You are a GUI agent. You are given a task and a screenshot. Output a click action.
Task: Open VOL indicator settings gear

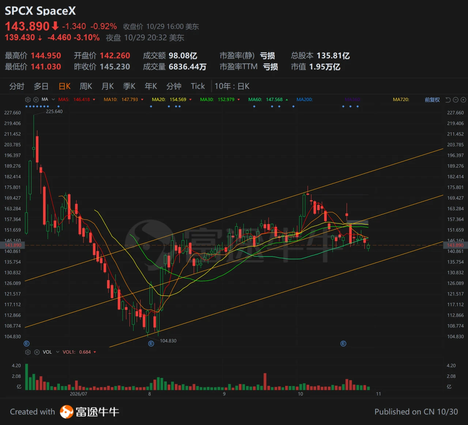click(x=28, y=352)
